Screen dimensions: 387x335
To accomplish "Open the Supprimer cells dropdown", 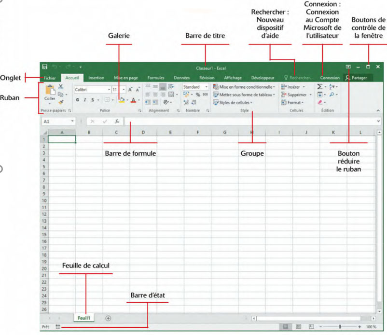I will [296, 94].
